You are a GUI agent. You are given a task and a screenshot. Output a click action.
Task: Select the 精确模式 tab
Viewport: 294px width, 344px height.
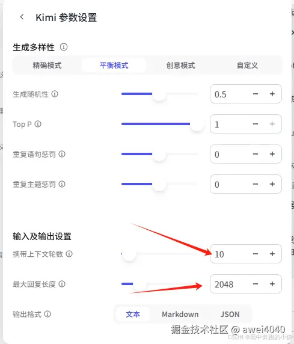47,66
